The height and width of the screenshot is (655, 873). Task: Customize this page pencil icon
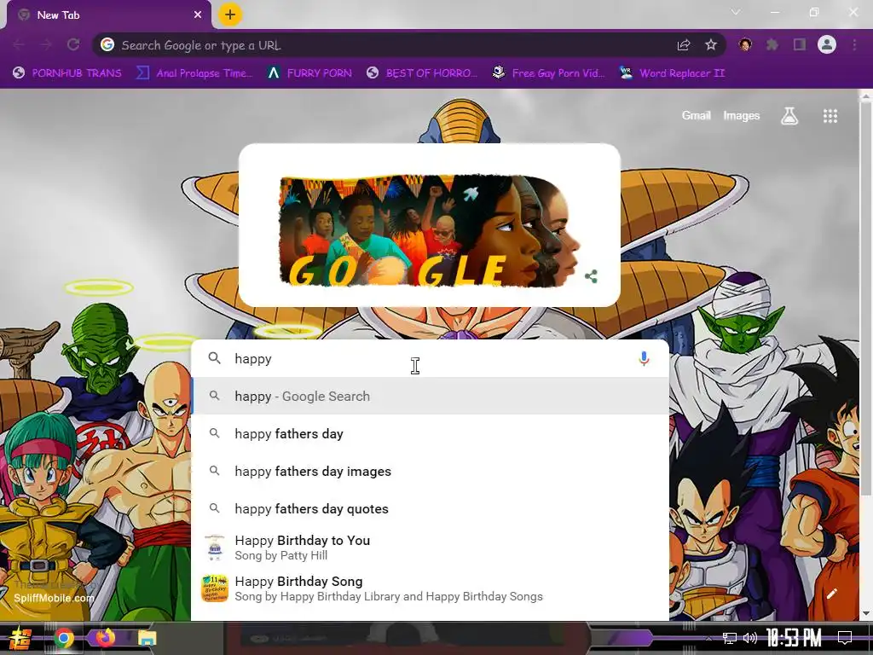tap(832, 594)
